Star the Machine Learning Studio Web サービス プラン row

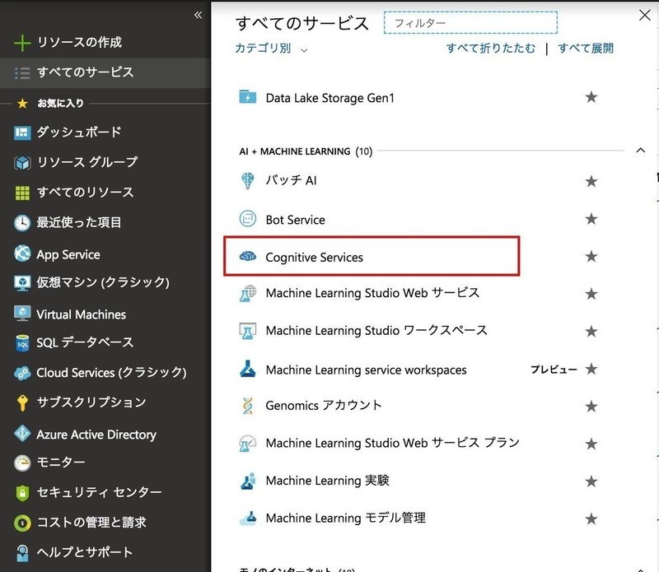point(591,444)
